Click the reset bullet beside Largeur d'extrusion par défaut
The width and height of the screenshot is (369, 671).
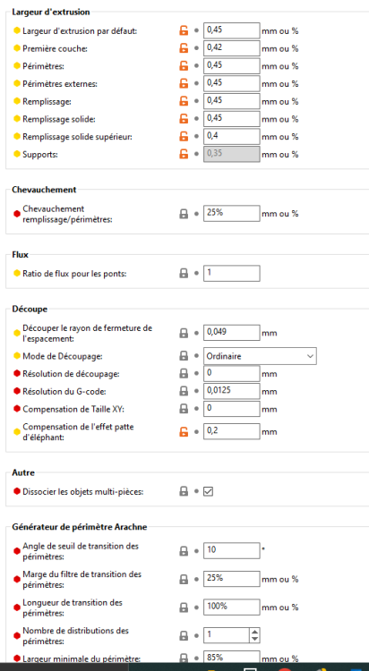pyautogui.click(x=196, y=30)
